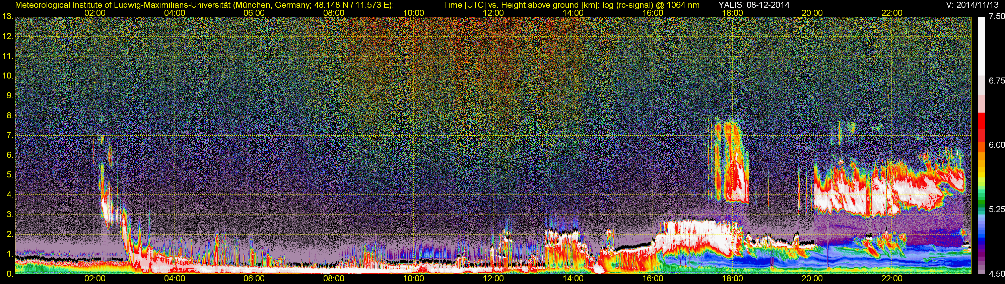
Task: Sample the white segment of the colorbar
Action: (981, 46)
